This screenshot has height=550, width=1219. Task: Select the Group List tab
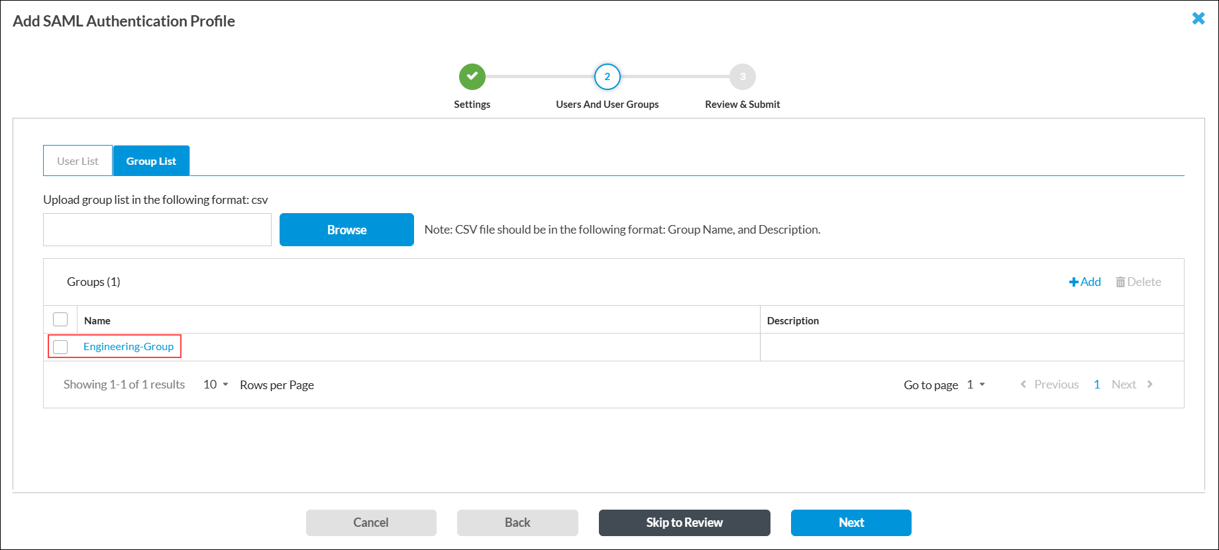[x=151, y=161]
